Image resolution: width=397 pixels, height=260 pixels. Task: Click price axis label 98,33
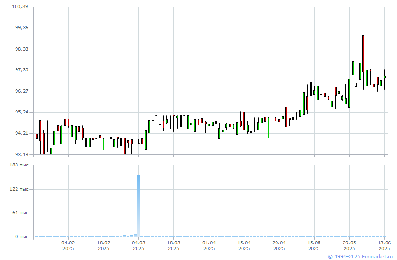tap(22, 49)
